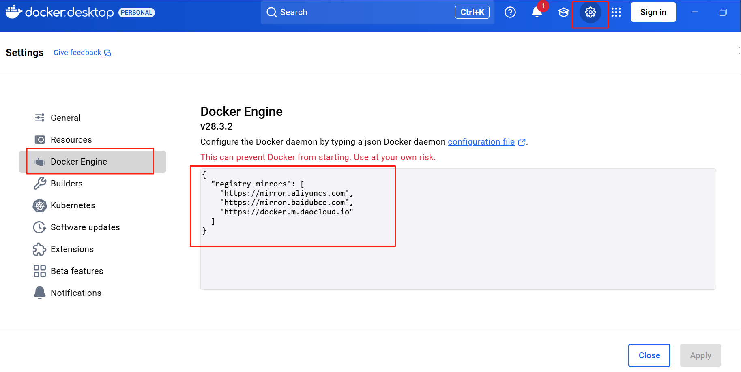Click the Docker Engine sidebar icon
This screenshot has height=372, width=741.
point(40,162)
